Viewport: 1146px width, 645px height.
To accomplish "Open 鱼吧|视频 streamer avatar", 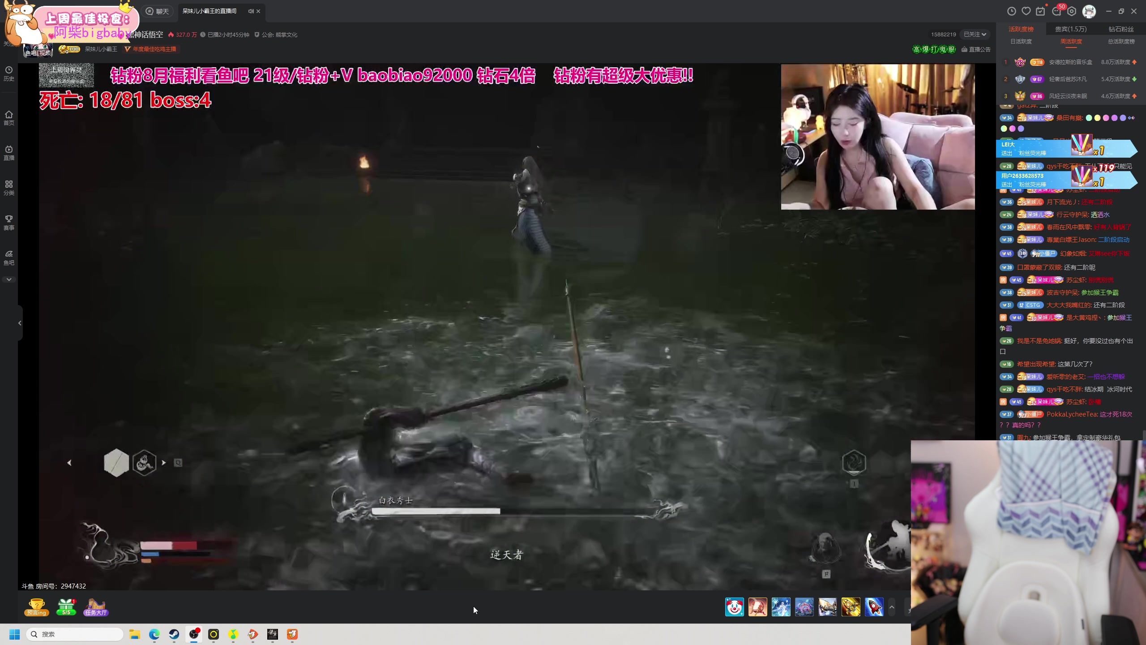I will pyautogui.click(x=38, y=50).
